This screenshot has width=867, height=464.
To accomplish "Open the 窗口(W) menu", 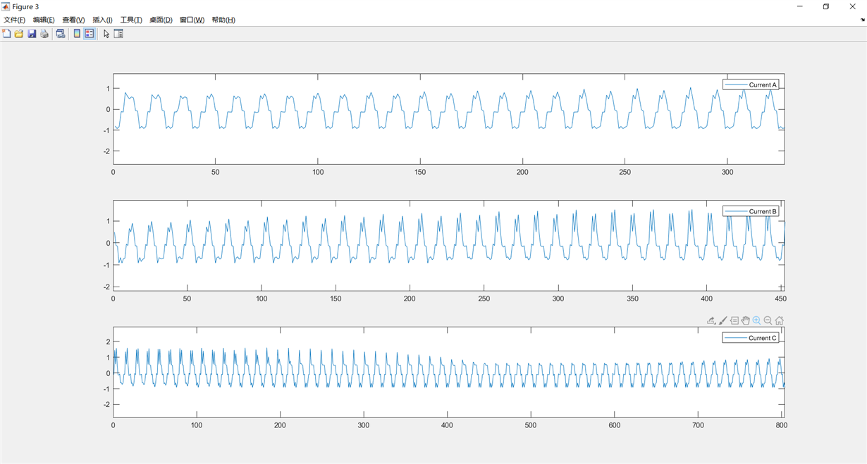I will point(192,20).
